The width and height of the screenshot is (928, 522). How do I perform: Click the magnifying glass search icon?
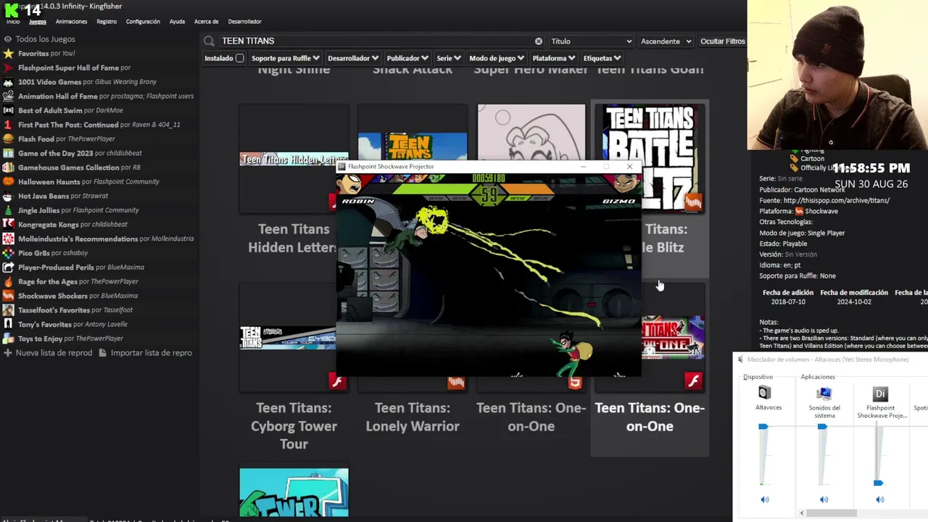click(209, 41)
